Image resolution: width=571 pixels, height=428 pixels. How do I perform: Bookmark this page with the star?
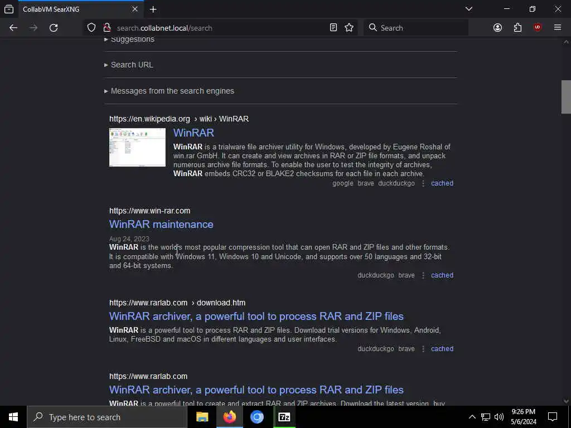pos(349,28)
